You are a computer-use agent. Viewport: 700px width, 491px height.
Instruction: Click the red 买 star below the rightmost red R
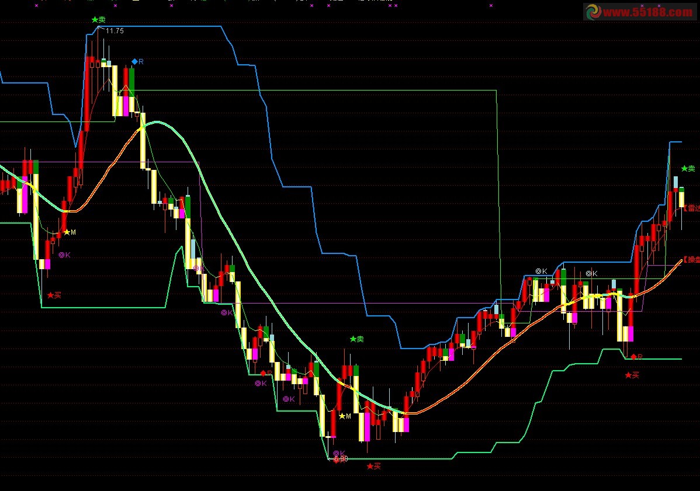[632, 375]
